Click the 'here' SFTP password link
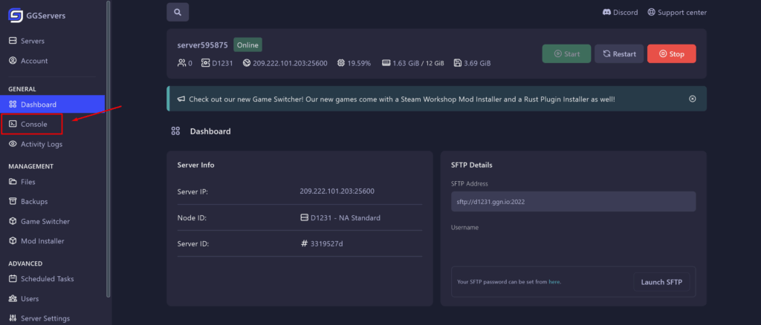 click(554, 283)
